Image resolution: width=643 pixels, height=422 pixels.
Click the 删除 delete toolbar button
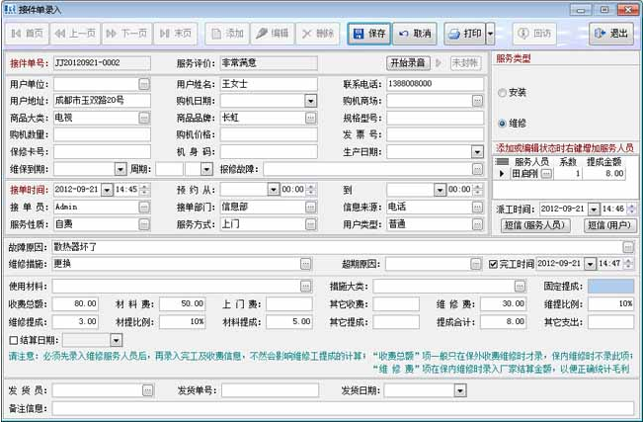(318, 34)
